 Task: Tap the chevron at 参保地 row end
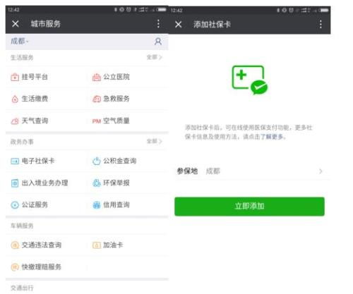coord(321,171)
